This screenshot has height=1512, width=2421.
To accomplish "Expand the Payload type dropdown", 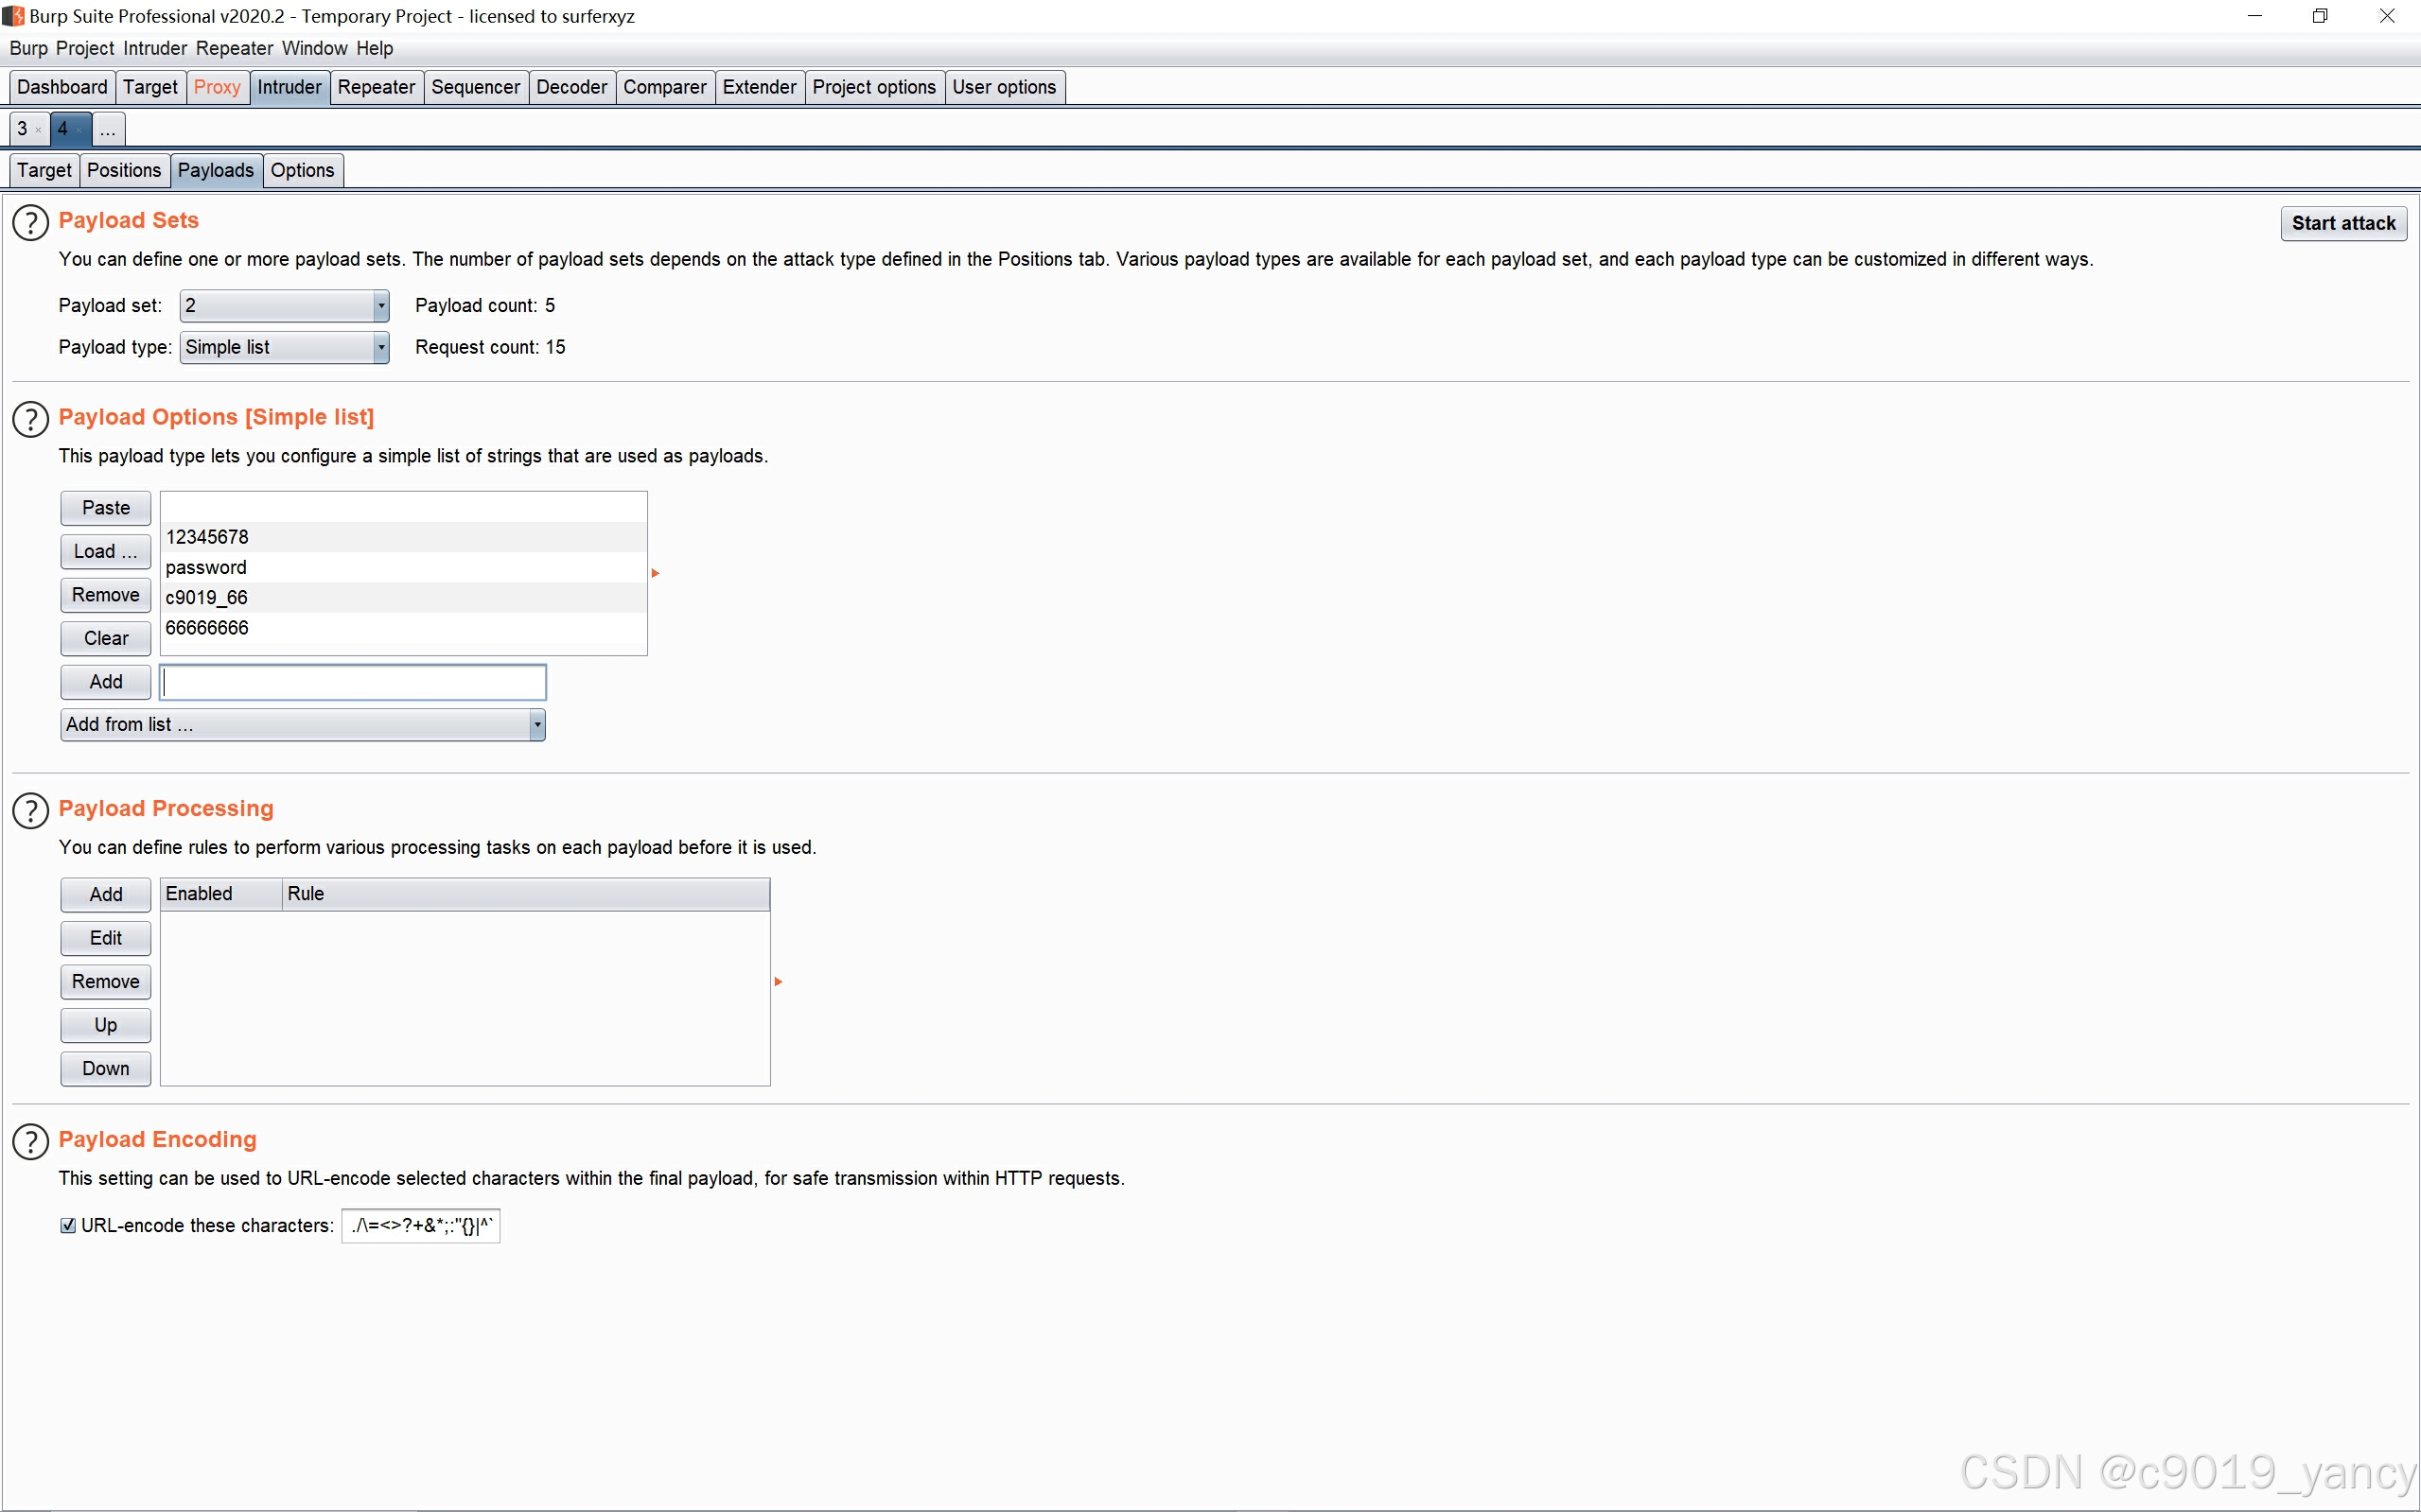I will pos(283,348).
